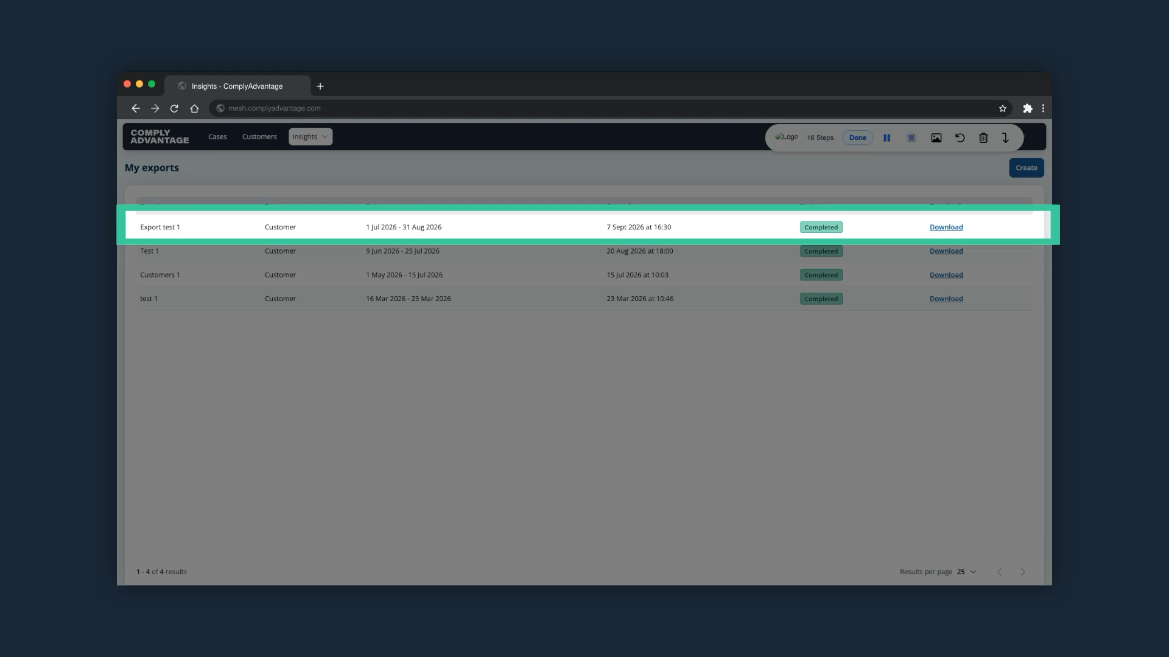The image size is (1169, 657).
Task: Click the screenshot image icon in recorder toolbar
Action: tap(936, 138)
